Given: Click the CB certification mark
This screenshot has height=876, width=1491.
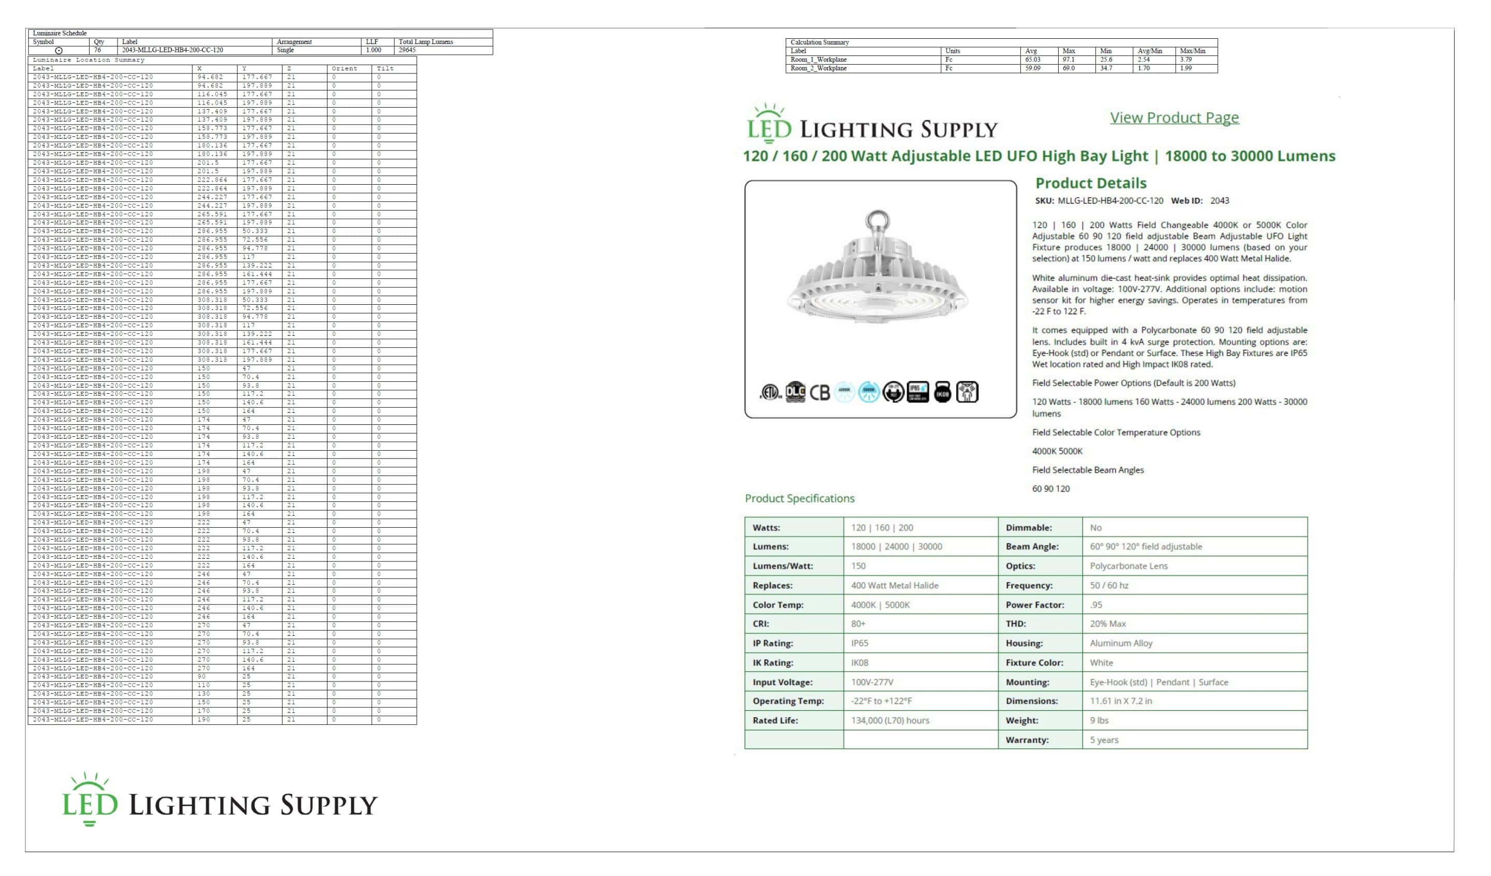Looking at the screenshot, I should tap(820, 393).
